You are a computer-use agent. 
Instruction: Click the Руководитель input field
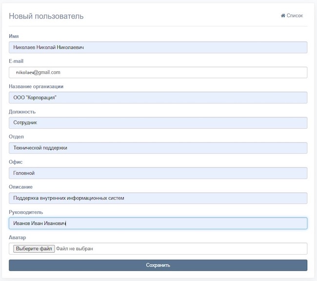(158, 223)
